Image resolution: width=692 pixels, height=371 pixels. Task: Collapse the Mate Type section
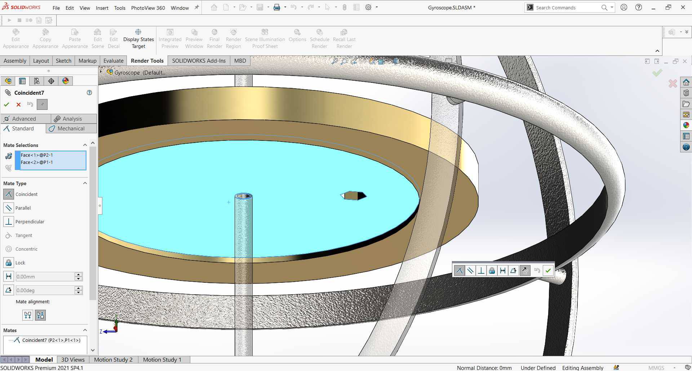[x=85, y=183]
